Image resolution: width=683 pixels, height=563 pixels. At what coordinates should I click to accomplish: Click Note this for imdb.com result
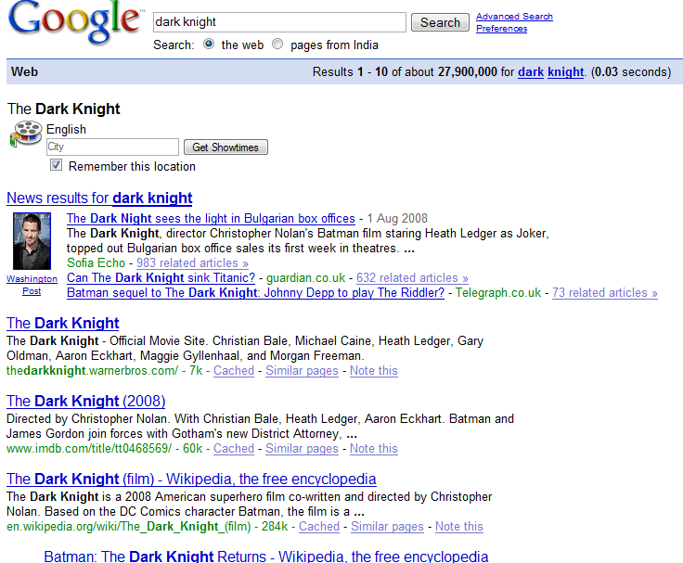(374, 449)
